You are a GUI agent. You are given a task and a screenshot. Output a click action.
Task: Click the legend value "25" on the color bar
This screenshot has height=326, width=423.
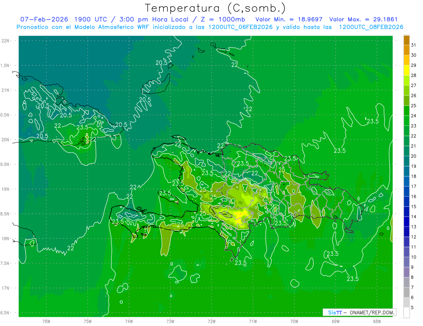413,106
